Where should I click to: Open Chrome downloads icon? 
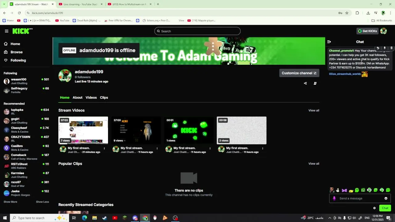point(368,13)
